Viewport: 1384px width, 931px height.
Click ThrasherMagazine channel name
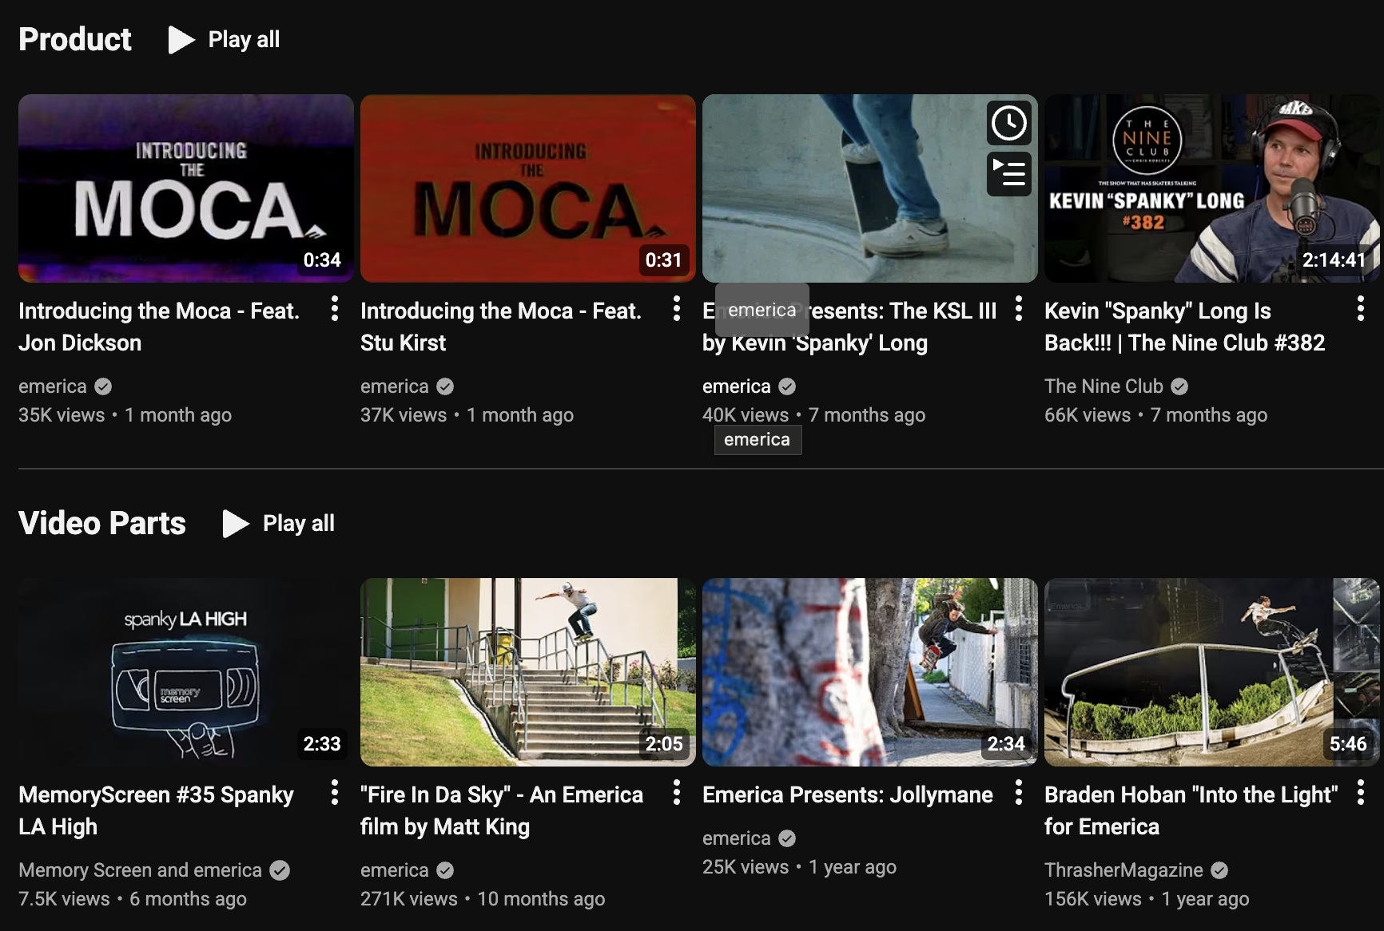tap(1124, 870)
